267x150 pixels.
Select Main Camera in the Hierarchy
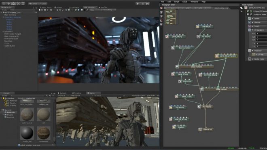pos(10,15)
